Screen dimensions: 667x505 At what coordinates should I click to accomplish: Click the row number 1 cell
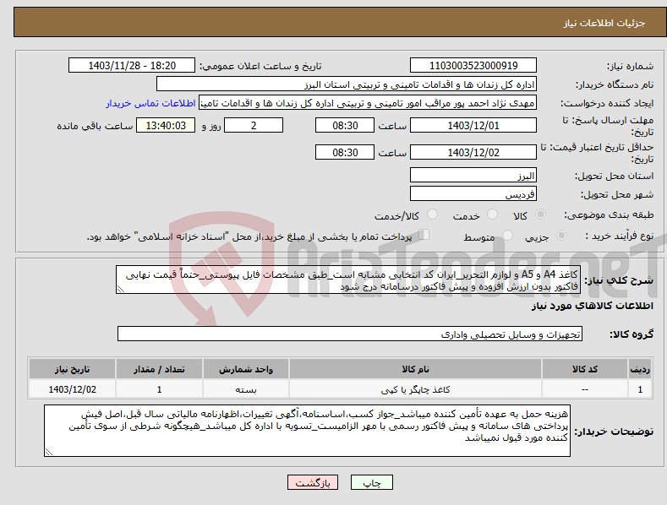(640, 389)
